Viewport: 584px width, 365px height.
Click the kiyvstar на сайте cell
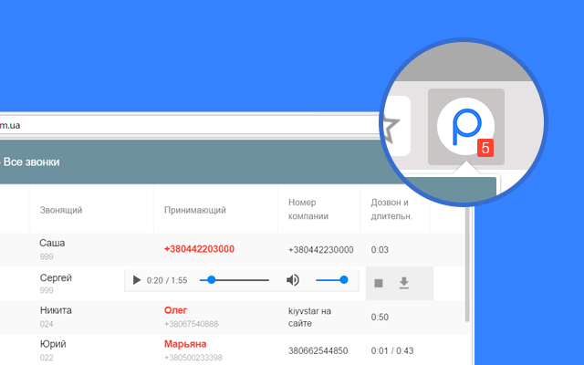pos(309,317)
